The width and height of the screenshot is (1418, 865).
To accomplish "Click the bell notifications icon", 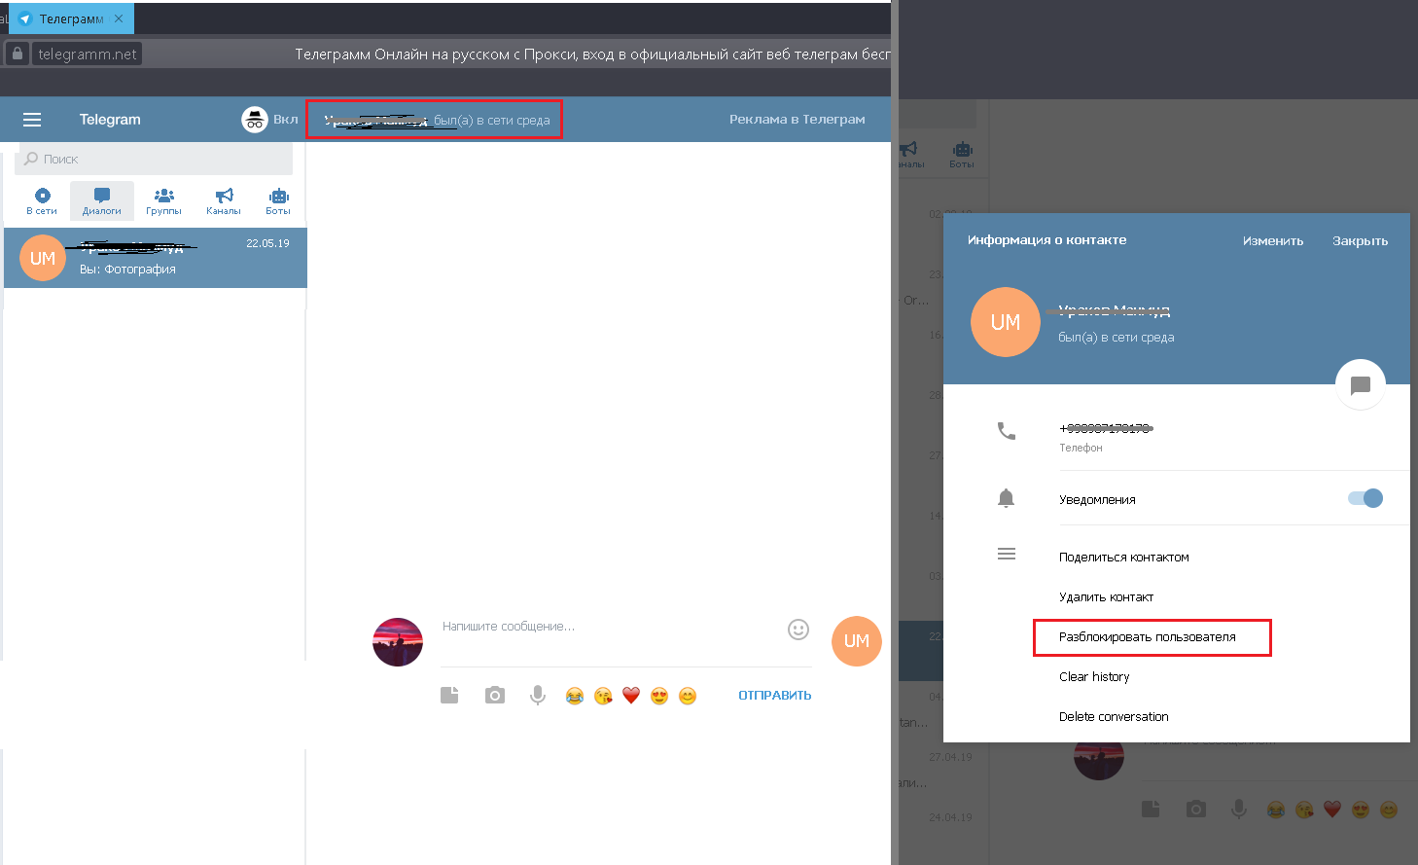I will (1007, 498).
